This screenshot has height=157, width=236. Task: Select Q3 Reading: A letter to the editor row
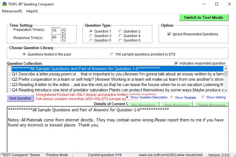[117, 85]
